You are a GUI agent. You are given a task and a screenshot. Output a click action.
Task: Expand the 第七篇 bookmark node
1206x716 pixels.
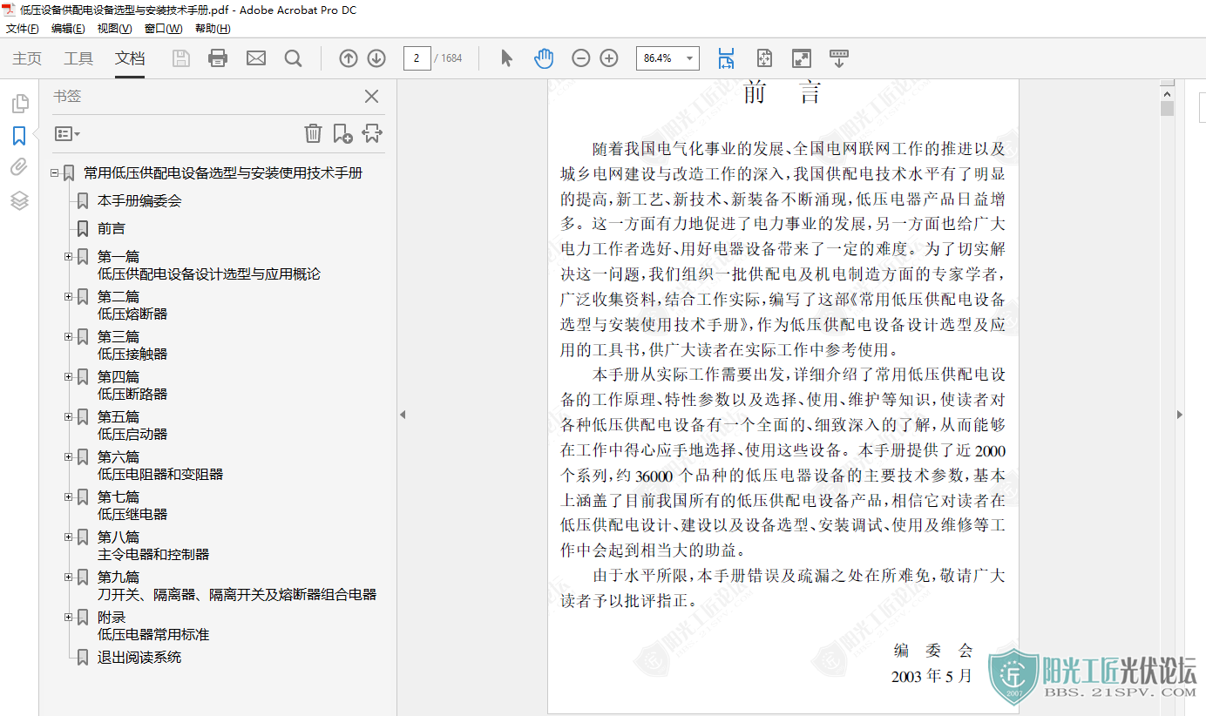pyautogui.click(x=68, y=496)
